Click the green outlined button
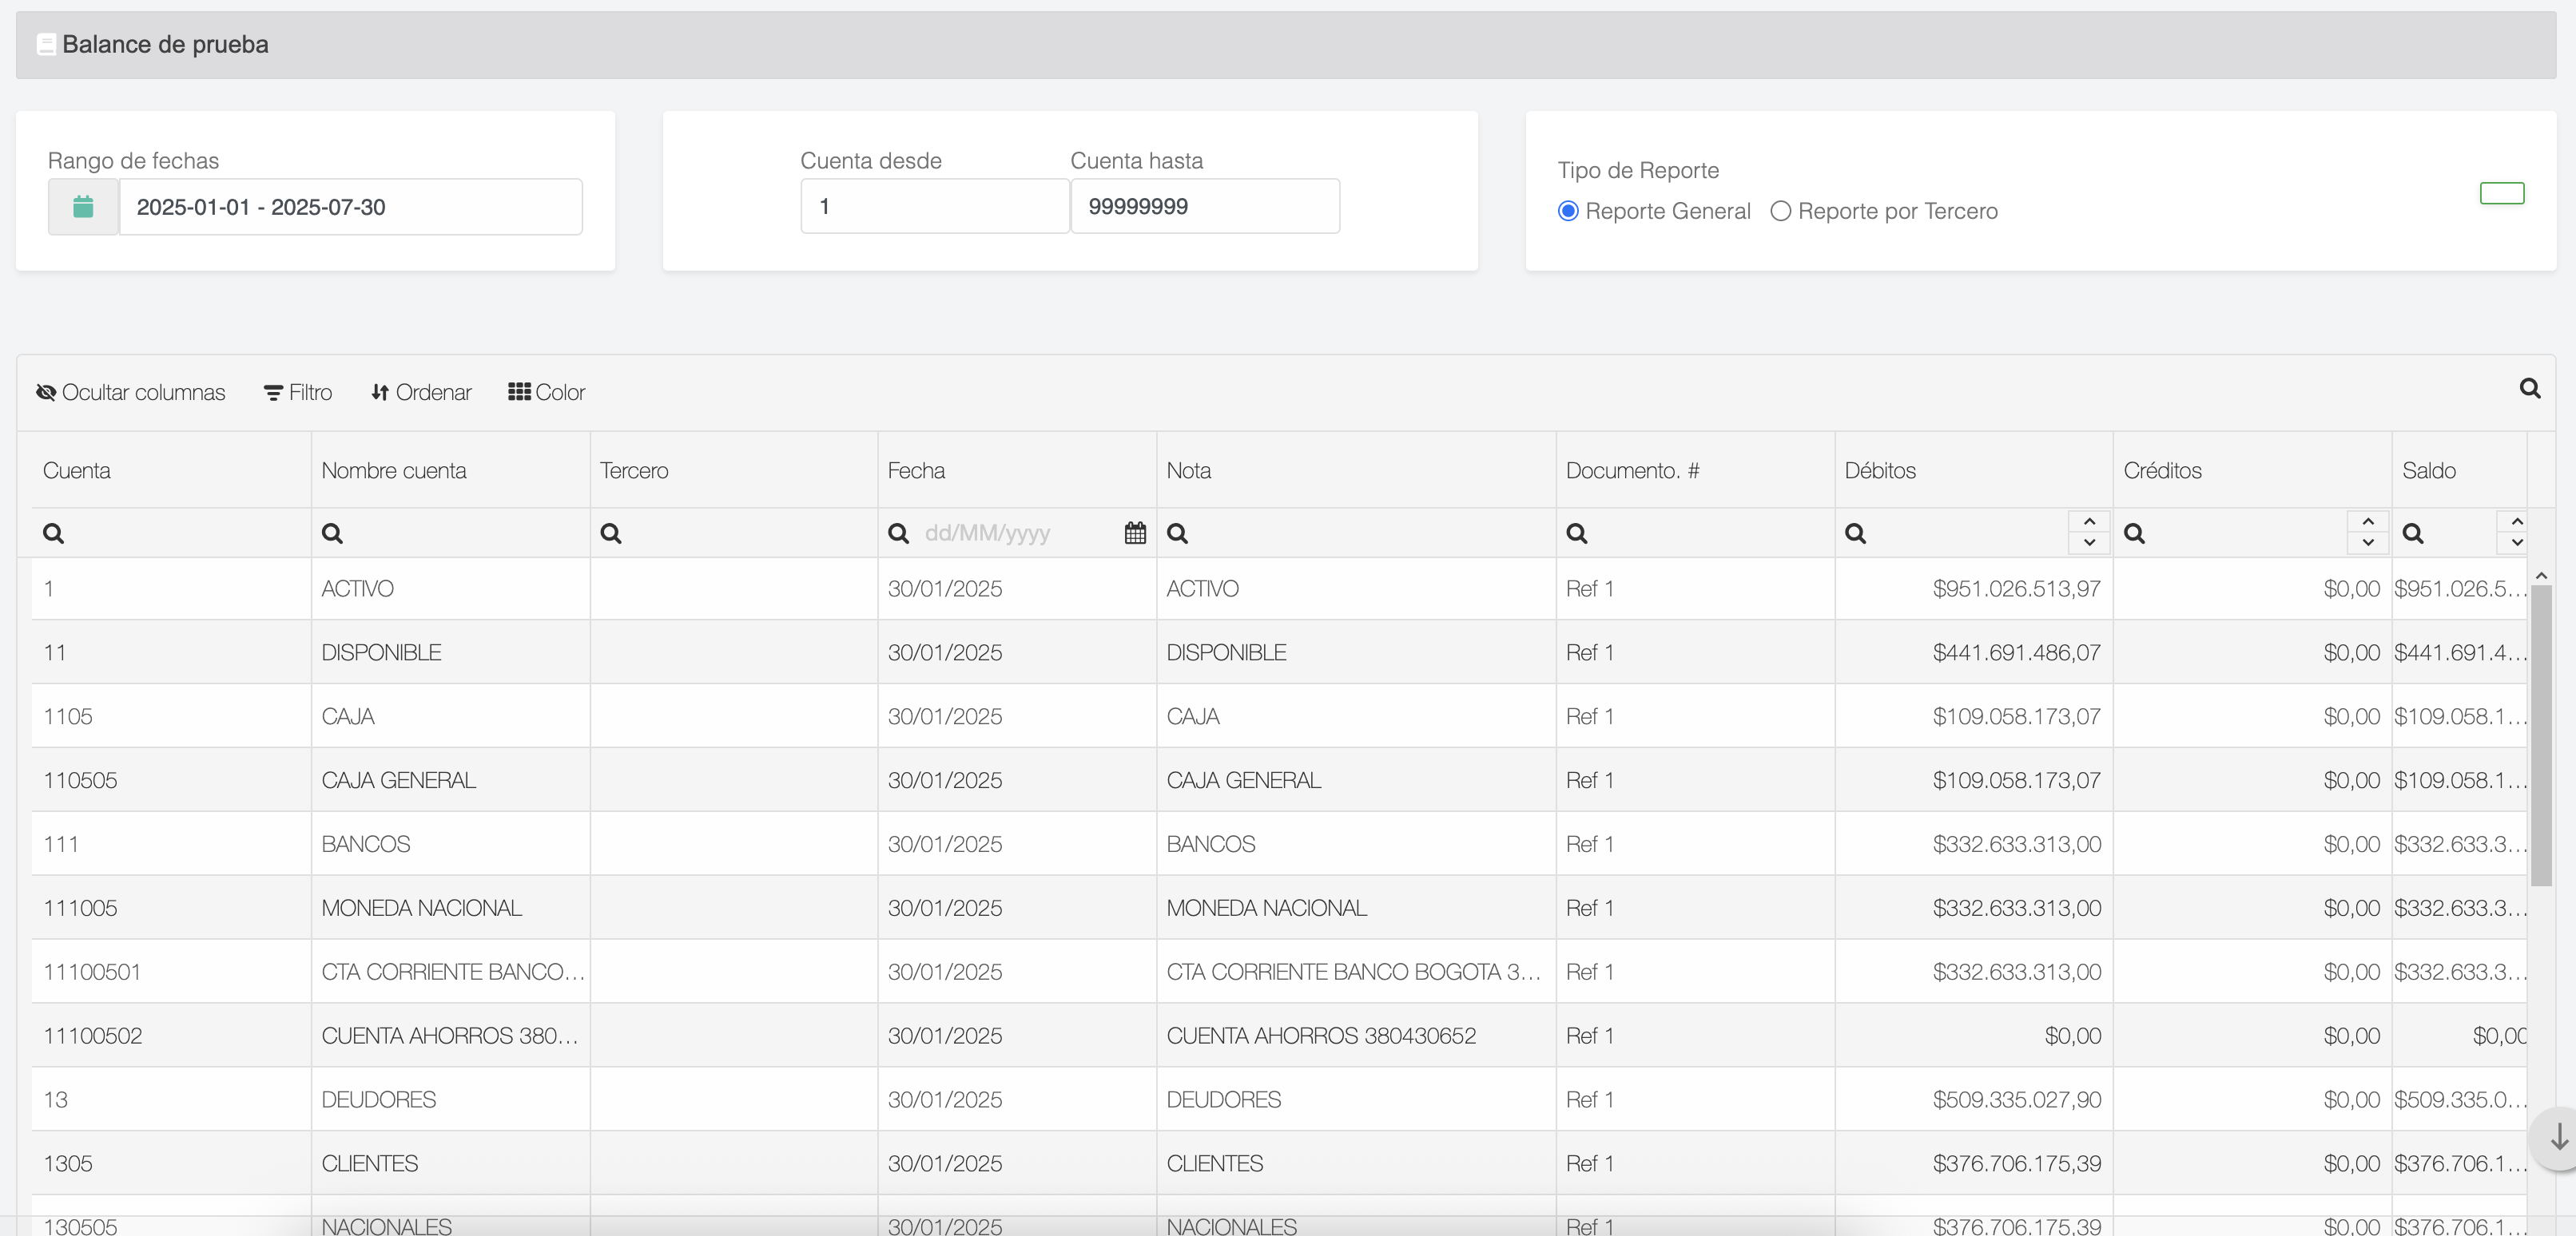Screen dimensions: 2576x1236 [x=2502, y=193]
